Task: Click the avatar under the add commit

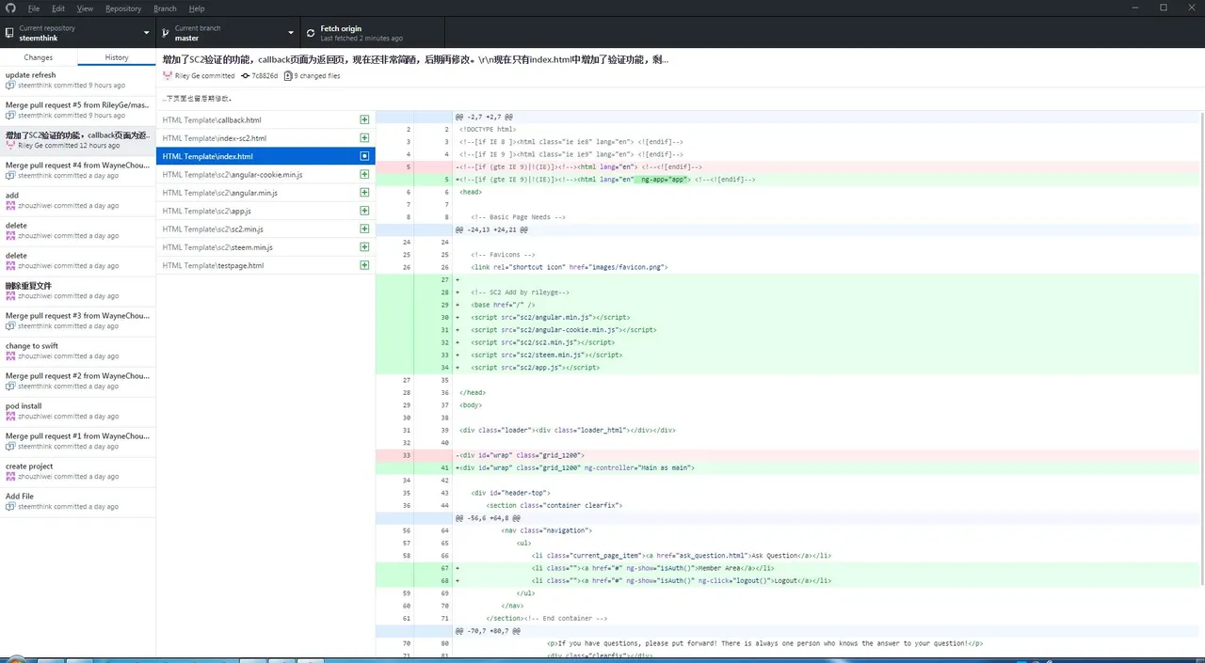Action: (x=10, y=206)
